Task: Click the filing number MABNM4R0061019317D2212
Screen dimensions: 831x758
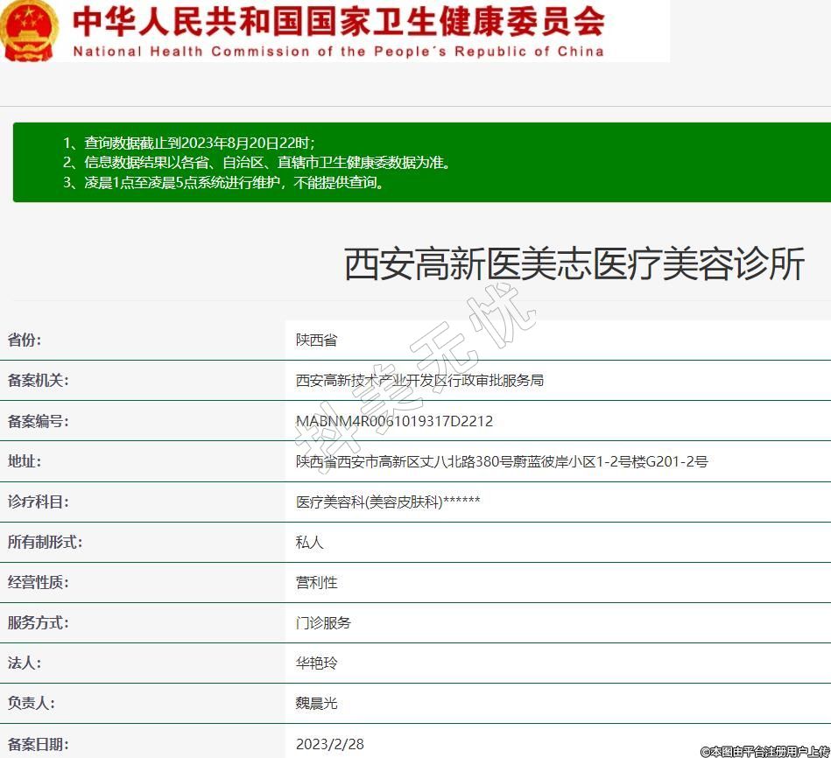Action: point(394,421)
